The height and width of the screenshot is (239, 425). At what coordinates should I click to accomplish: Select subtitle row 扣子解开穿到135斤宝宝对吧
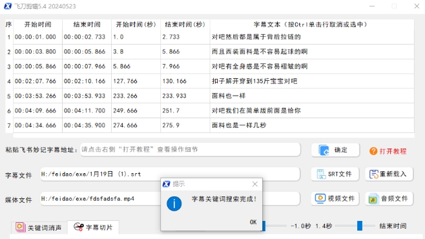209,81
